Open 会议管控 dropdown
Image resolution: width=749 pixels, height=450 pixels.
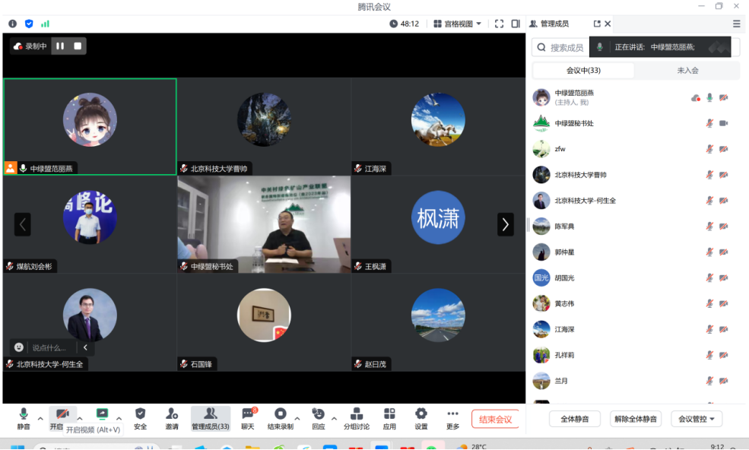[x=697, y=419]
